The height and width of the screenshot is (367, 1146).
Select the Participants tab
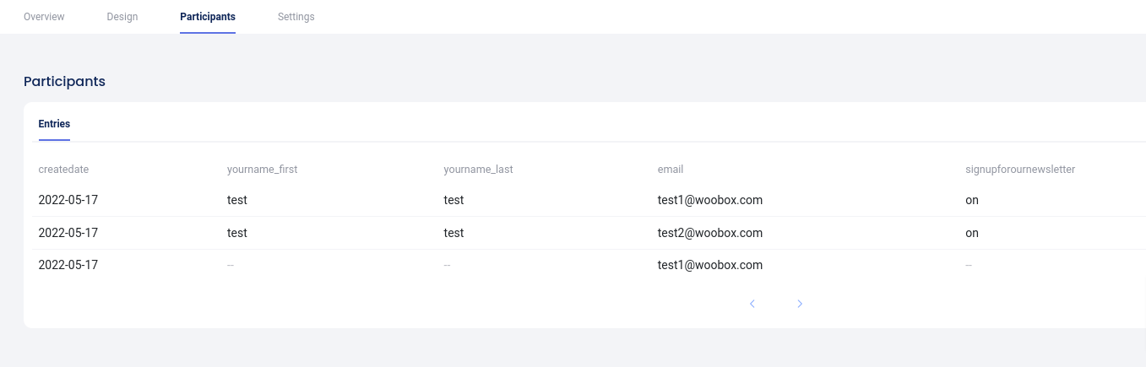(x=208, y=17)
